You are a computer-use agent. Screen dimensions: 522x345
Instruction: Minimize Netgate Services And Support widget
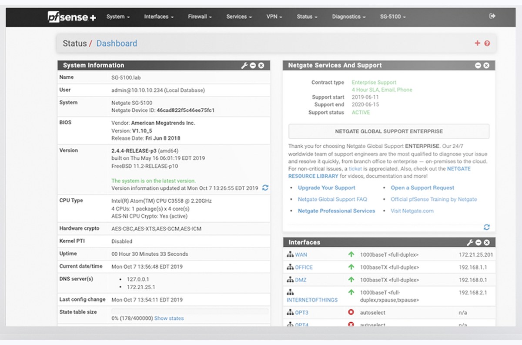[x=478, y=65]
